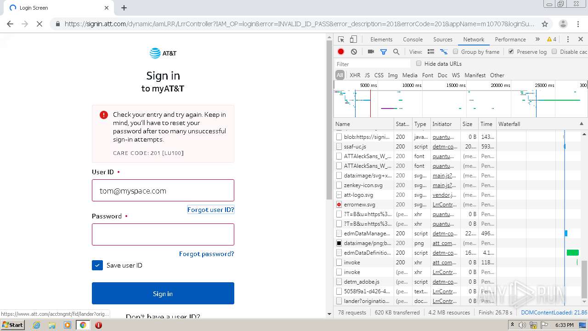Filter requests by XHR
The width and height of the screenshot is (588, 331).
355,75
